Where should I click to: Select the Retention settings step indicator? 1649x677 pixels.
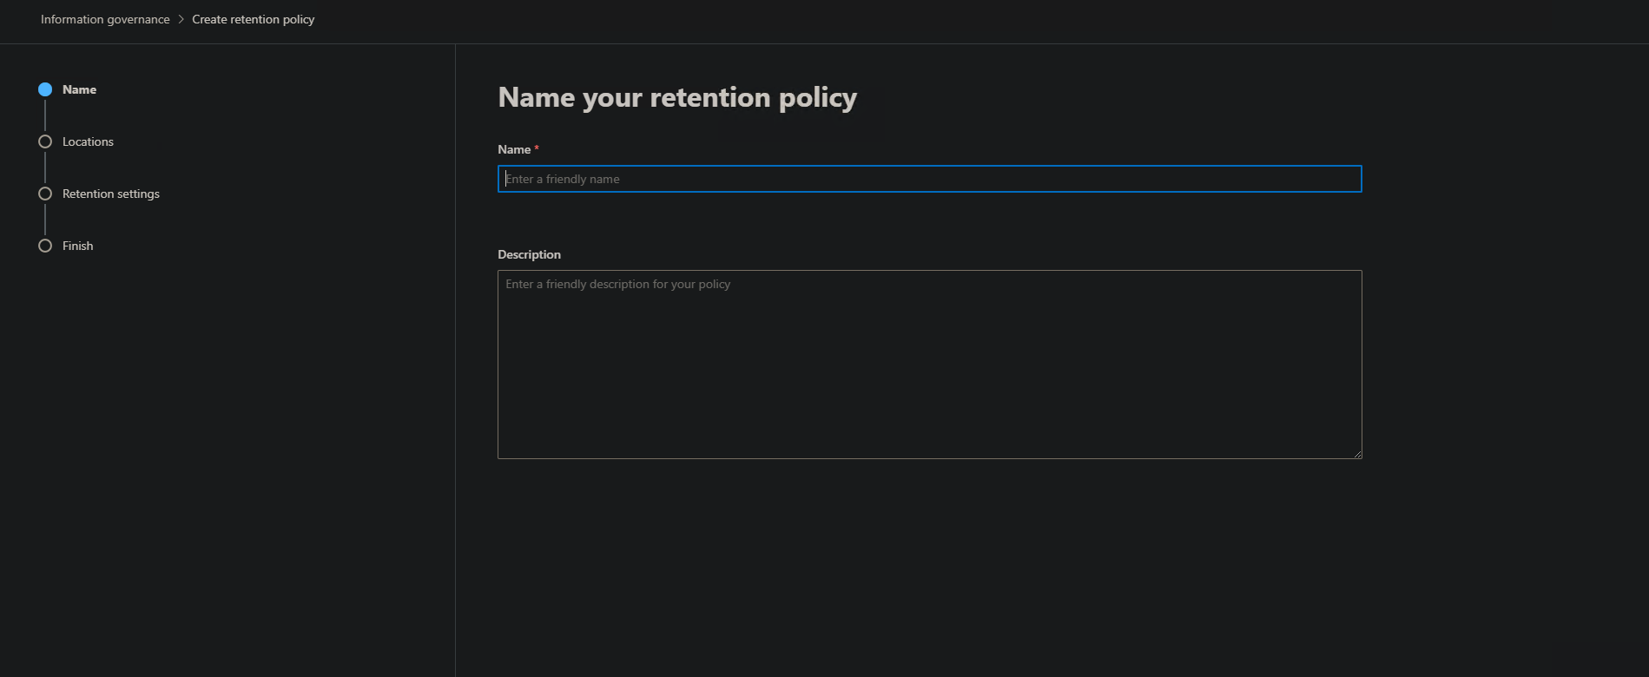coord(44,193)
